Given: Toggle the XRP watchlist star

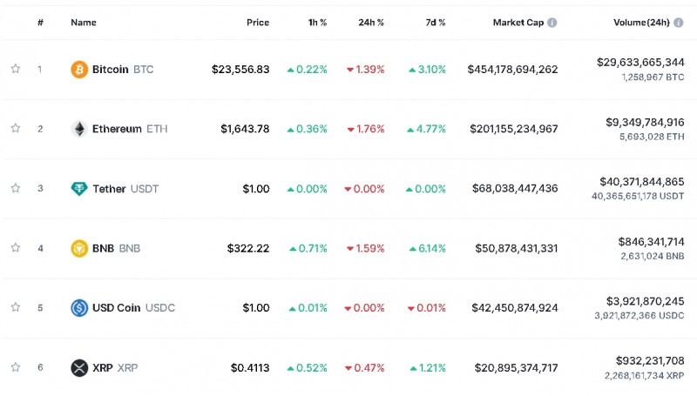Looking at the screenshot, I should (x=15, y=367).
